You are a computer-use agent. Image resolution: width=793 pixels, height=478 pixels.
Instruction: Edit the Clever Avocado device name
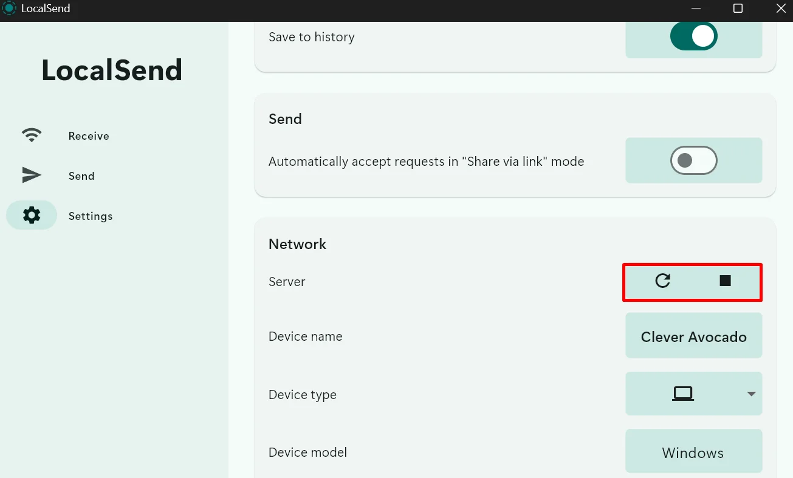click(693, 335)
